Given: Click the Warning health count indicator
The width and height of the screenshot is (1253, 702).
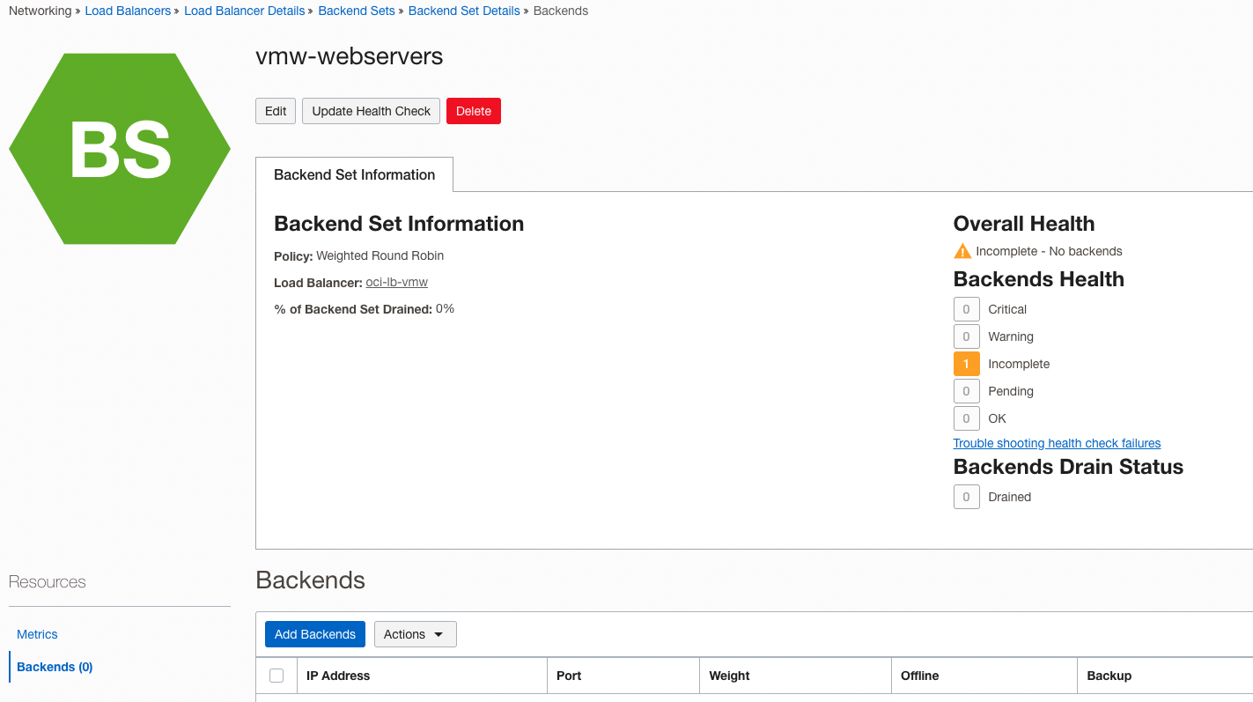Looking at the screenshot, I should tap(966, 336).
